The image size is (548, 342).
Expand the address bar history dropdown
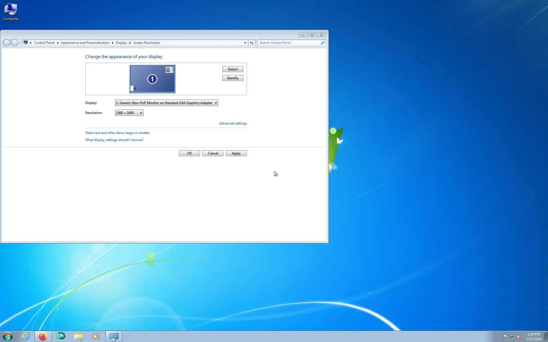[x=245, y=43]
